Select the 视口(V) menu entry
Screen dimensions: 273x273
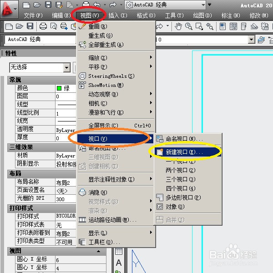(116, 139)
